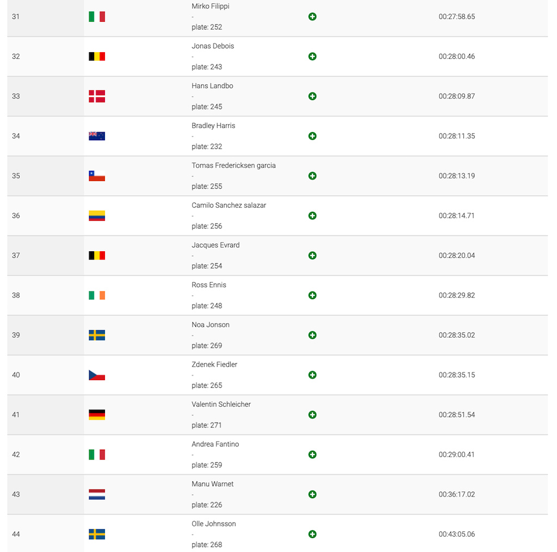
Task: Select rider name Valentin Schleicher
Action: point(221,404)
